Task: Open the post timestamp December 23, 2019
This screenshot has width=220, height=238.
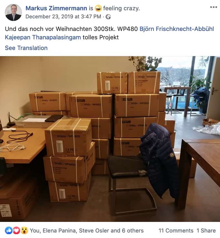Action: 63,16
